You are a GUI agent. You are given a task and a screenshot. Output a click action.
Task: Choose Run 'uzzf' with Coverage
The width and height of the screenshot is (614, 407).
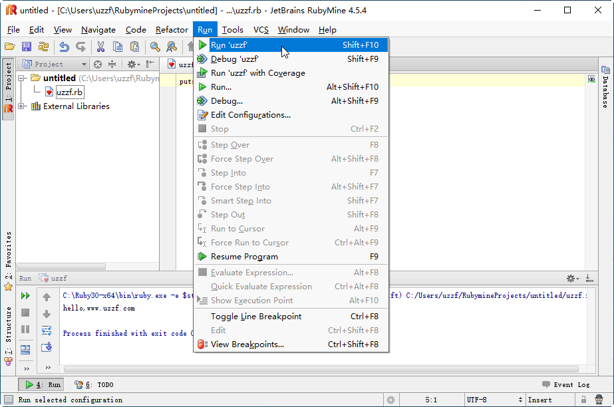tap(291, 72)
